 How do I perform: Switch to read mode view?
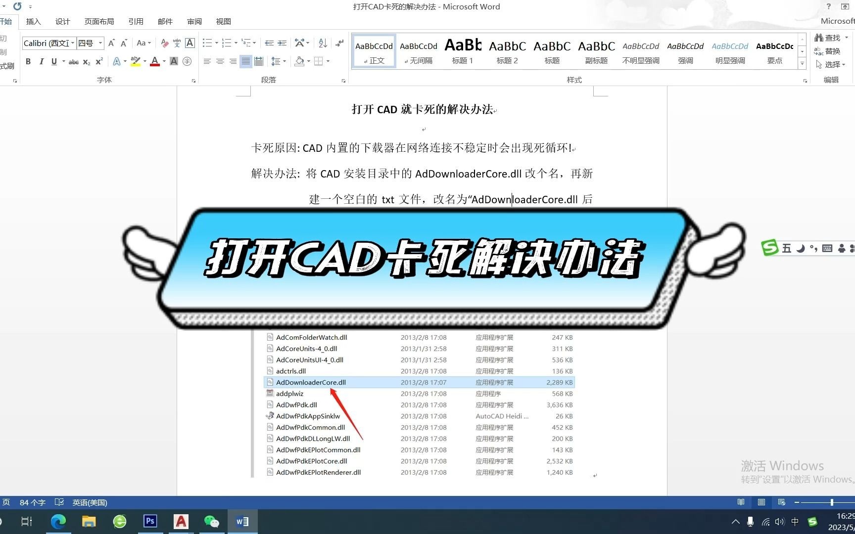[x=741, y=502]
